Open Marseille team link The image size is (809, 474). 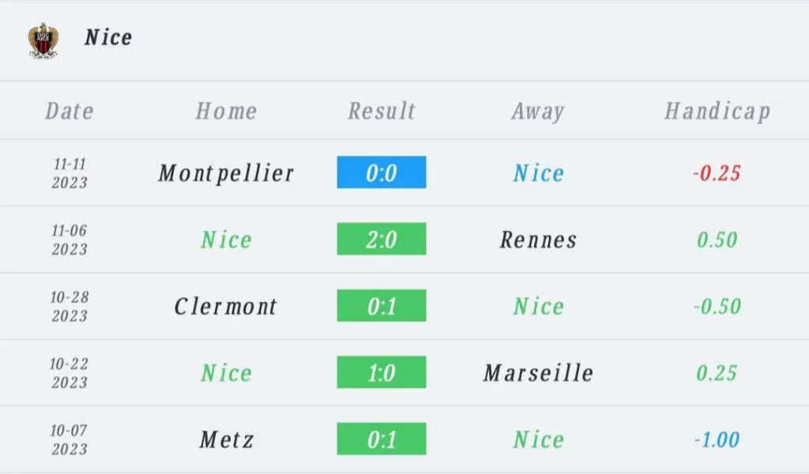coord(538,373)
